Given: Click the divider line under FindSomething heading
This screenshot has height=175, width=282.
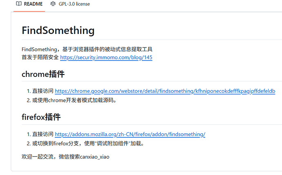Looking at the screenshot, I should 152,40.
